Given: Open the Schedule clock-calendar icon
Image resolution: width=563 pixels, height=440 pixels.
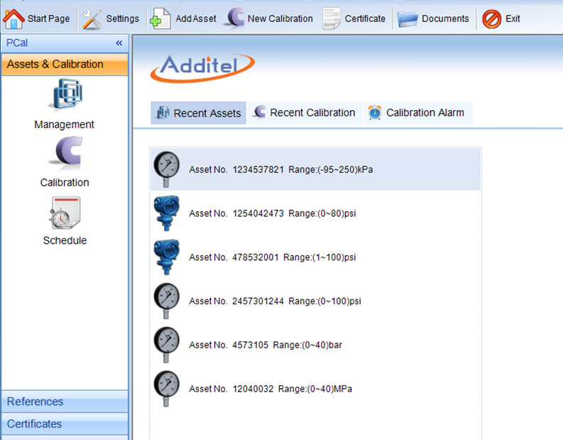Looking at the screenshot, I should coord(65,213).
